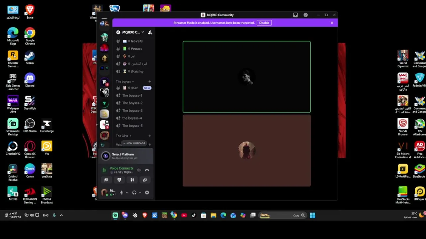426x239 pixels.
Task: Toggle the taskbar microphone indicator
Action: (54, 215)
